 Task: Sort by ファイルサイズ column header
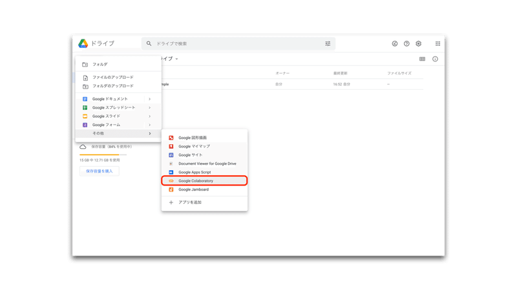coord(399,73)
